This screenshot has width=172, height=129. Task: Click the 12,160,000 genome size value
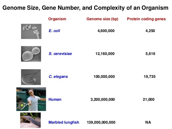pyautogui.click(x=105, y=54)
